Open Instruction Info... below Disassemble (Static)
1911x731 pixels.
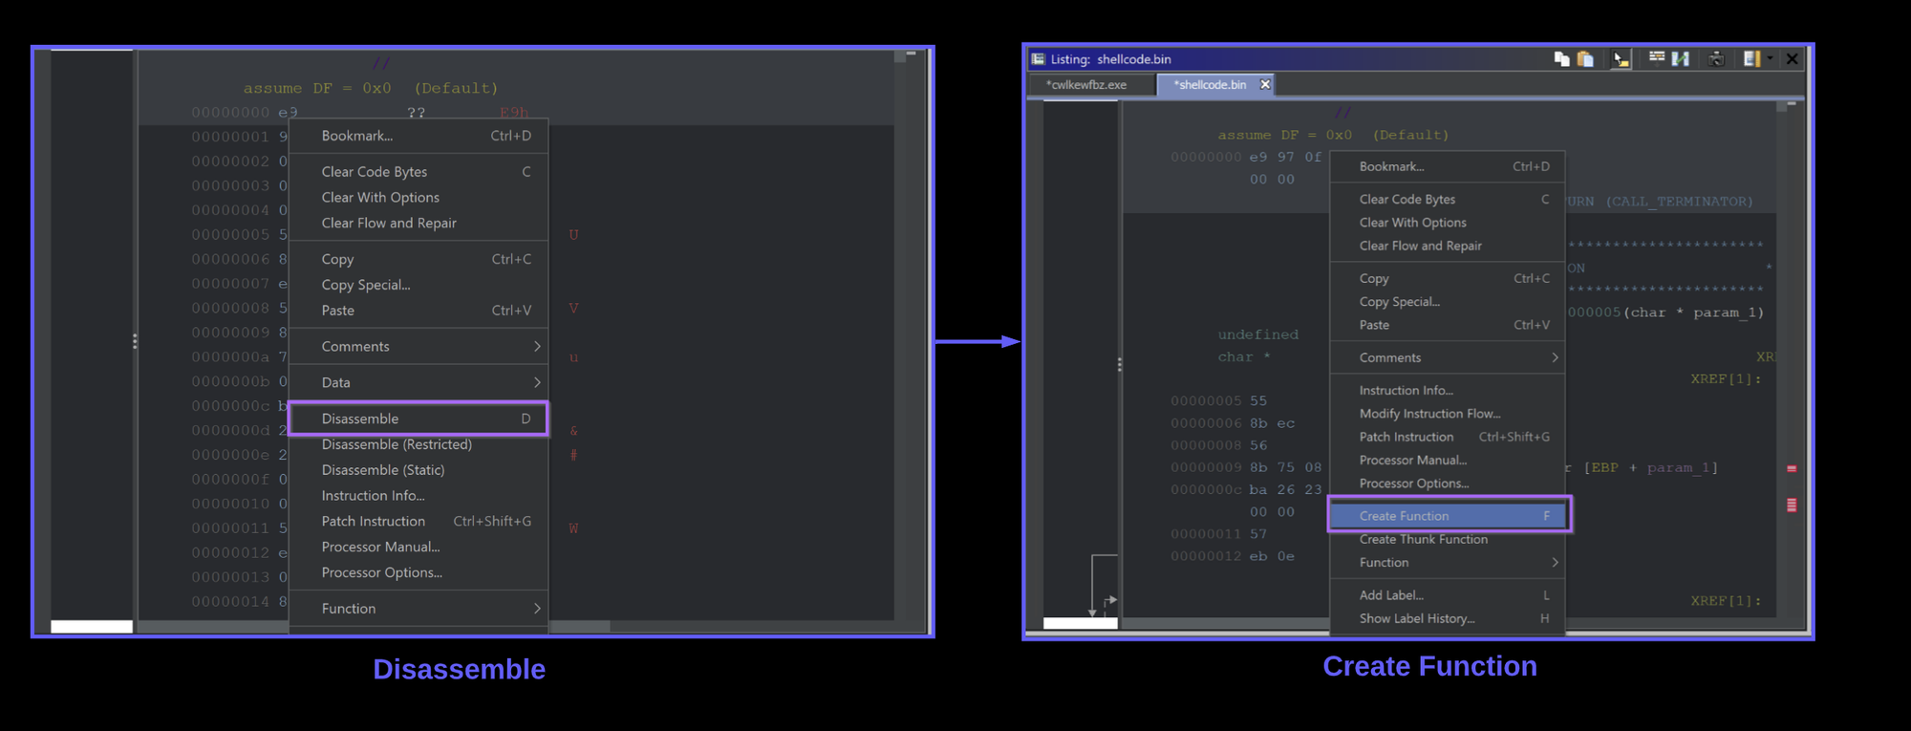coord(419,496)
